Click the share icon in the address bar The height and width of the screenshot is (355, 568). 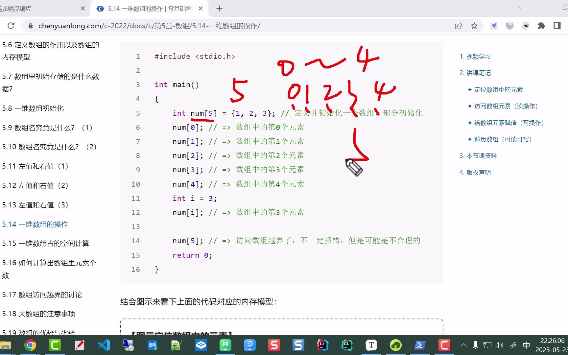tap(458, 26)
